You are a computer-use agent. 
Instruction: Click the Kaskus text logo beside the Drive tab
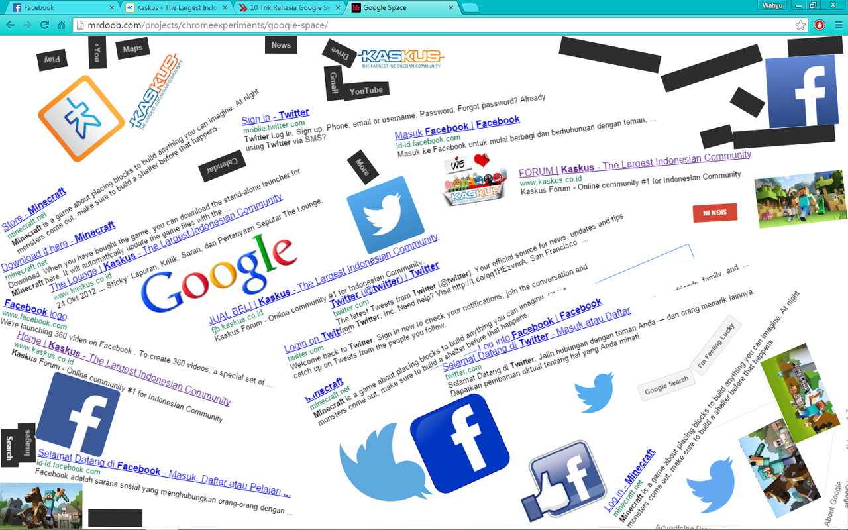coord(401,58)
